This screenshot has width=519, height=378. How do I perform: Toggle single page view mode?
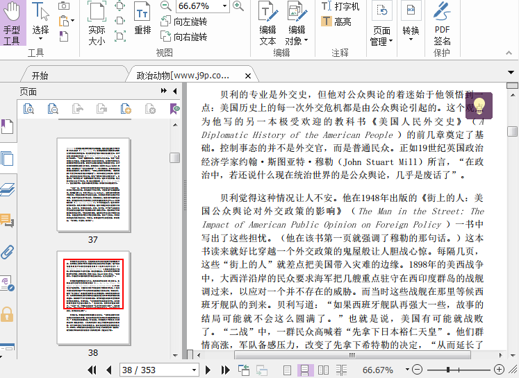(288, 370)
